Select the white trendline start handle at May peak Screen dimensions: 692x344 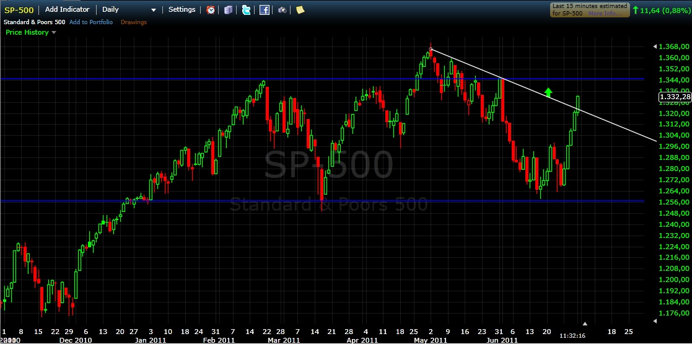(431, 49)
